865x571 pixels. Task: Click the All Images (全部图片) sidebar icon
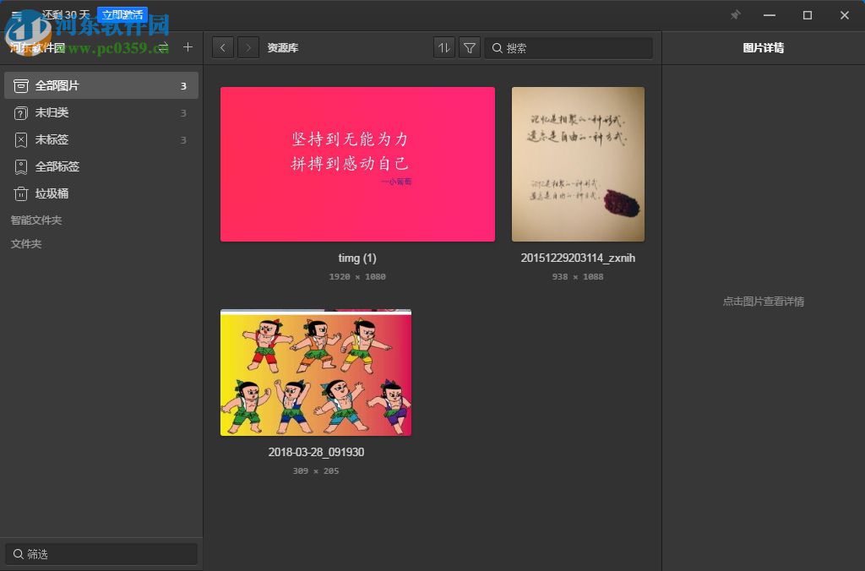pos(20,85)
